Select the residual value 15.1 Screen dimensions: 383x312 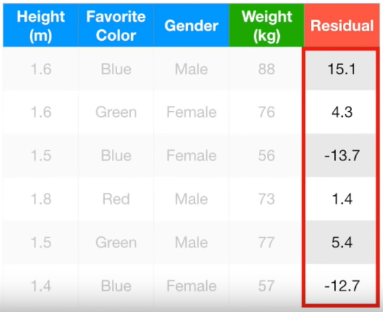[x=341, y=69]
